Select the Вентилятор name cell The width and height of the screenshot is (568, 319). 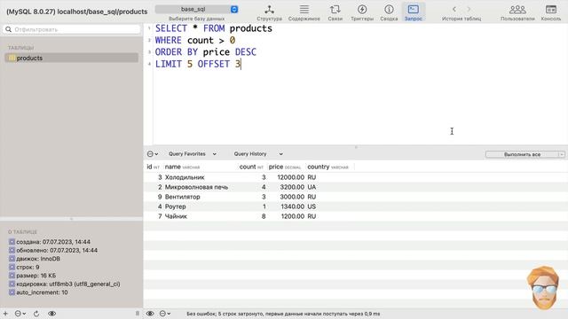pyautogui.click(x=183, y=197)
